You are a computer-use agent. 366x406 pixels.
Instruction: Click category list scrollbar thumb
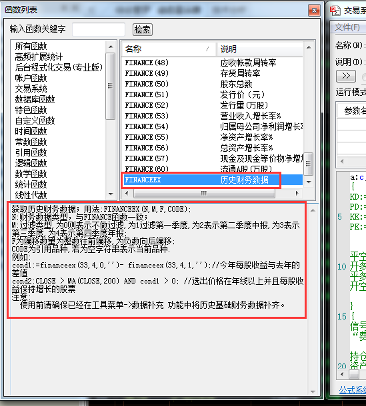click(111, 86)
